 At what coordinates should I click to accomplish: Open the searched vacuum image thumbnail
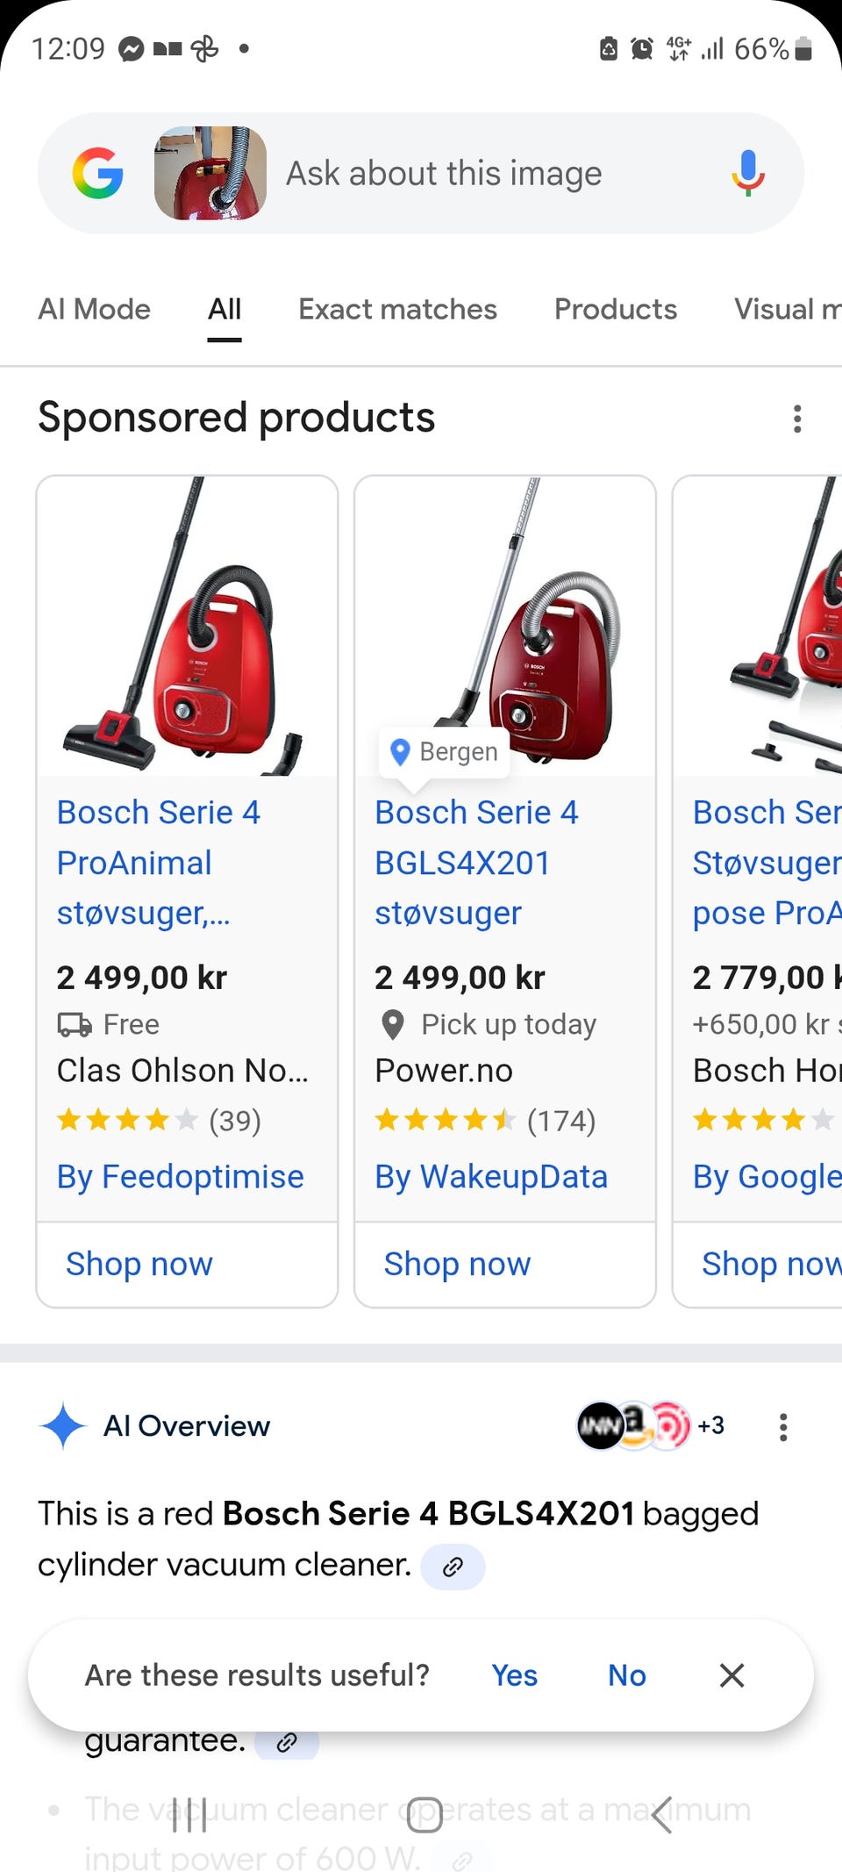tap(210, 173)
